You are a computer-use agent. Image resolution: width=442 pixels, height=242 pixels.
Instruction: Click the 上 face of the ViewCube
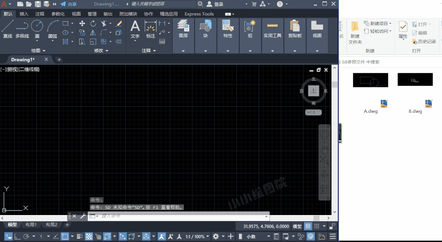[313, 91]
